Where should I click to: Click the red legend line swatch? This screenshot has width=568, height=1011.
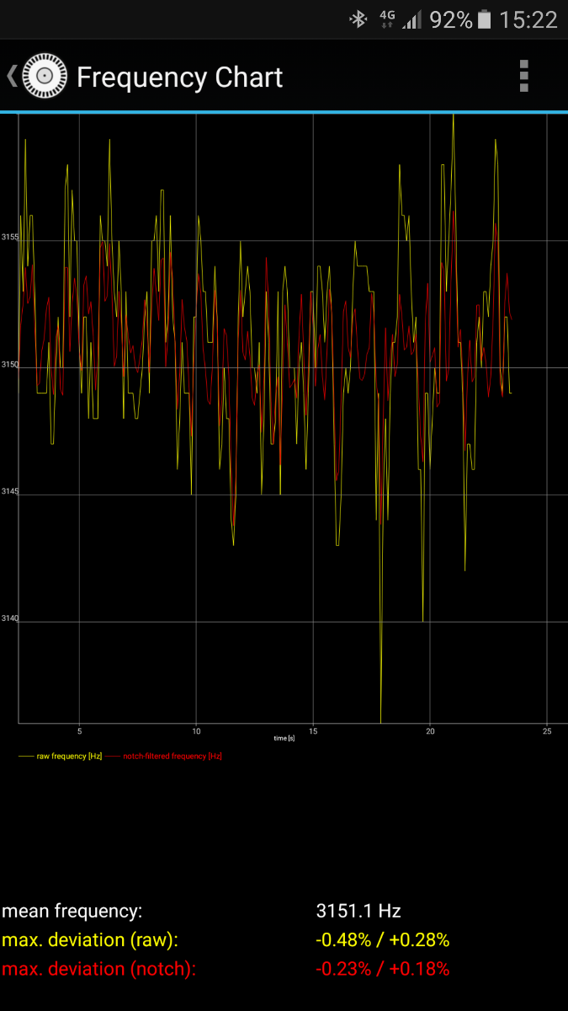click(114, 756)
